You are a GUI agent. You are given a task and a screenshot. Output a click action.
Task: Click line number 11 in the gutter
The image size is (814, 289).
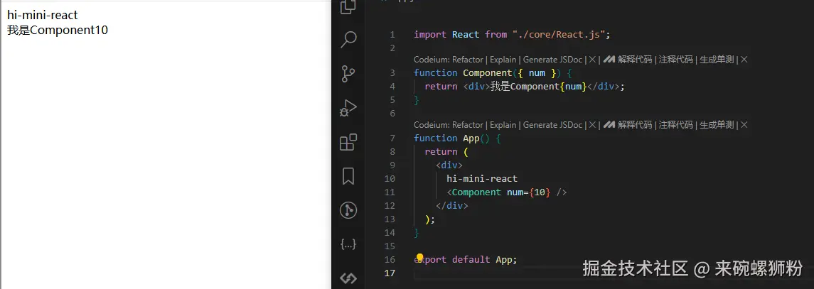[390, 192]
